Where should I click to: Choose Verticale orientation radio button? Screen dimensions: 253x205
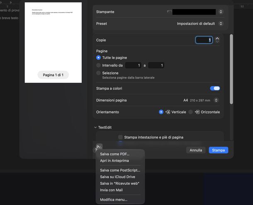pyautogui.click(x=161, y=112)
